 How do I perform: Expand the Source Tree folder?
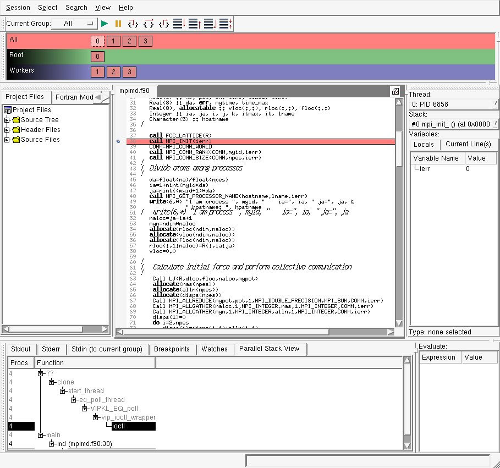tap(7, 120)
